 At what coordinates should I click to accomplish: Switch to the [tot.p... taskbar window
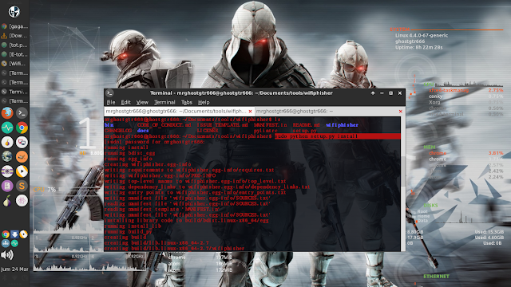tap(14, 45)
